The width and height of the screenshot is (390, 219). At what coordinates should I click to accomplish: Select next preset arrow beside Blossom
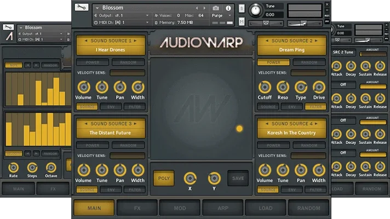point(204,8)
